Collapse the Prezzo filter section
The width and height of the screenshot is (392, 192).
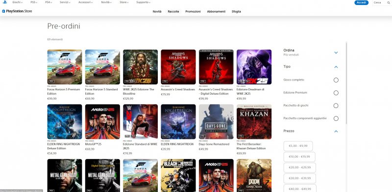[x=336, y=131]
